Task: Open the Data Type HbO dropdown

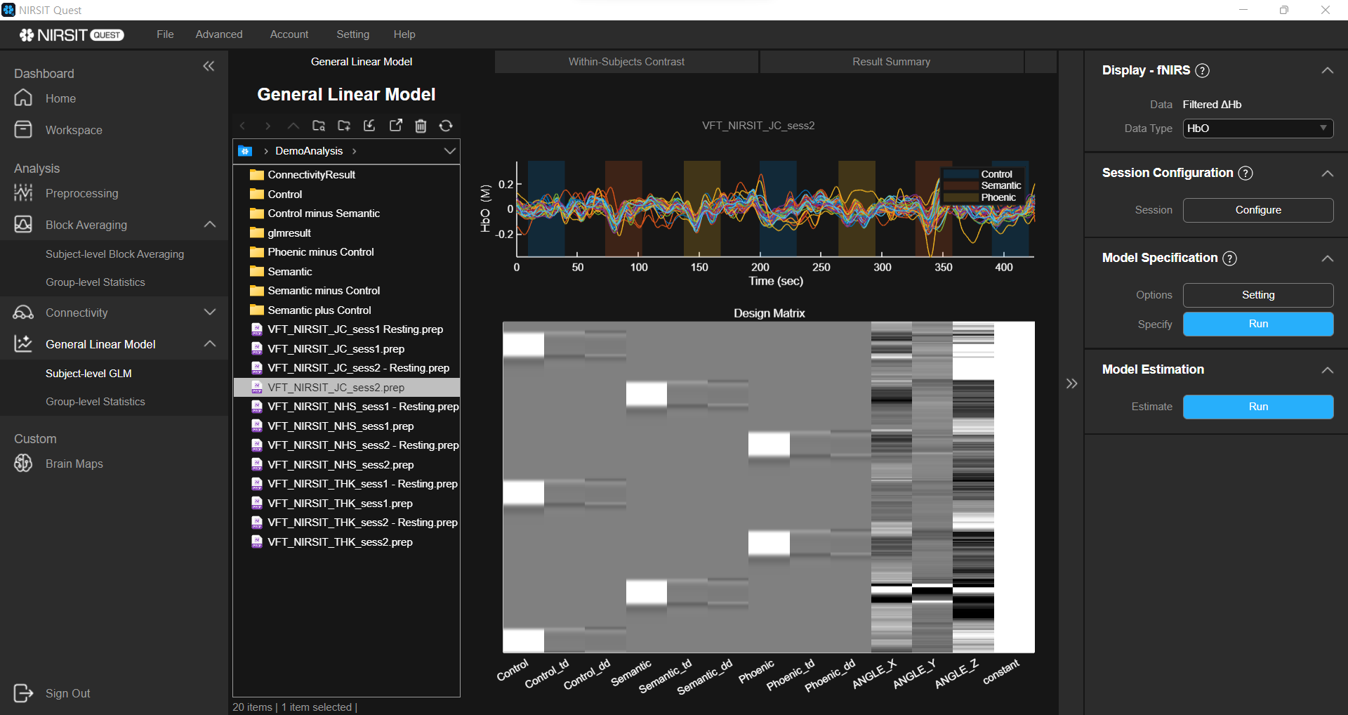Action: pos(1258,129)
